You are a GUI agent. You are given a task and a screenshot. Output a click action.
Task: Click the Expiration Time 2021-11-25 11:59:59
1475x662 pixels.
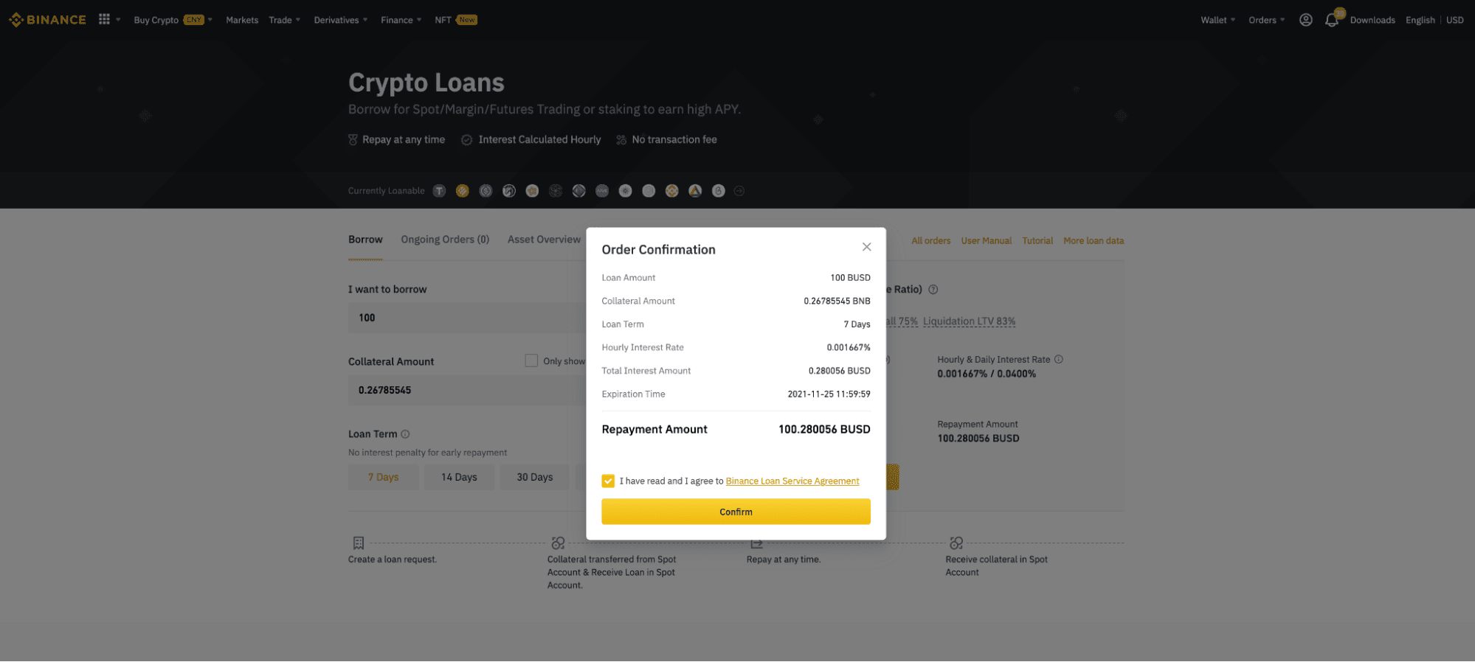829,394
